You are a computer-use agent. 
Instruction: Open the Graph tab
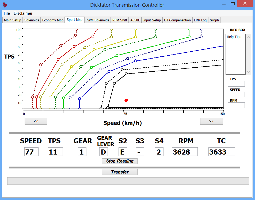click(214, 20)
